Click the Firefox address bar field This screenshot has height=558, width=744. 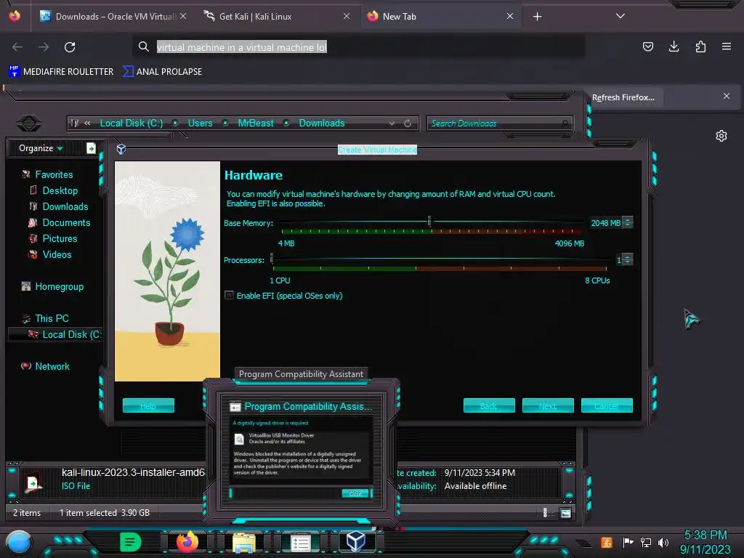[x=359, y=47]
